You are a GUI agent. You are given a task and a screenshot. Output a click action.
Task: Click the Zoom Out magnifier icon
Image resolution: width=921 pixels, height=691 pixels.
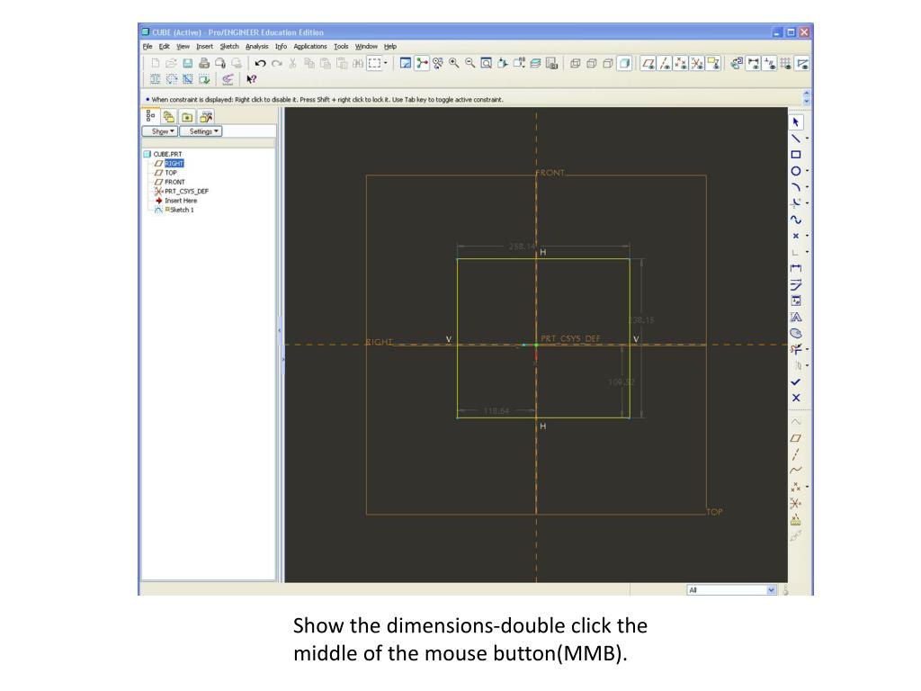click(x=469, y=64)
